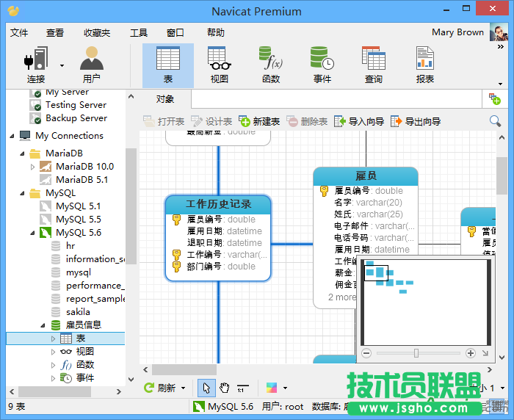Viewport: 514px width, 420px height.
Task: Select the MySQL 5.5 connection
Action: [x=79, y=220]
